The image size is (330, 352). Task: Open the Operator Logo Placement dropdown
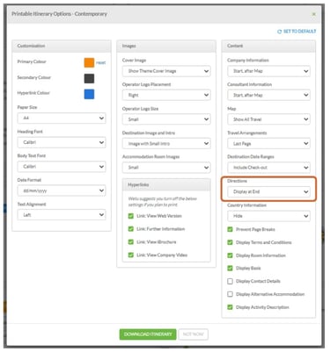166,95
